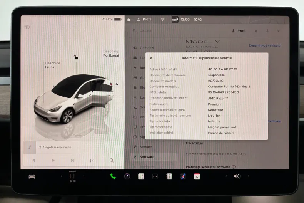Tap the car controls icon in dock
304x203 pixels.
(32, 176)
